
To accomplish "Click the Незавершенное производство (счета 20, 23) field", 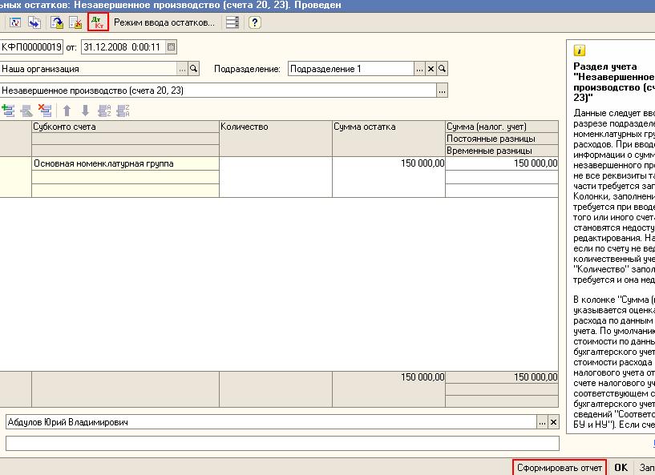I will [x=218, y=91].
